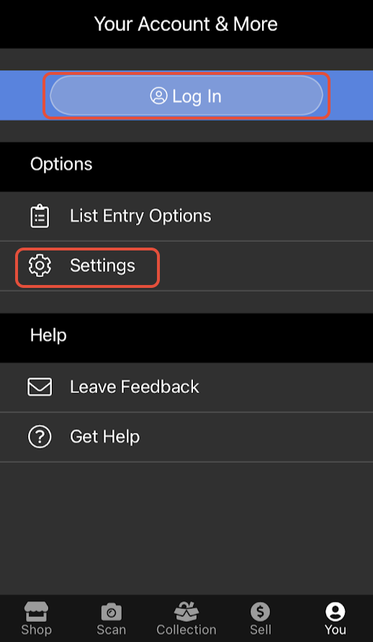Click the person icon inside Log In
Screen dimensions: 373x642
(x=158, y=96)
